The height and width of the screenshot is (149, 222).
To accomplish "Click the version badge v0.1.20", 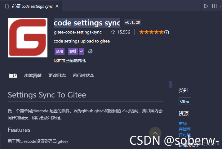I will click(x=132, y=22).
